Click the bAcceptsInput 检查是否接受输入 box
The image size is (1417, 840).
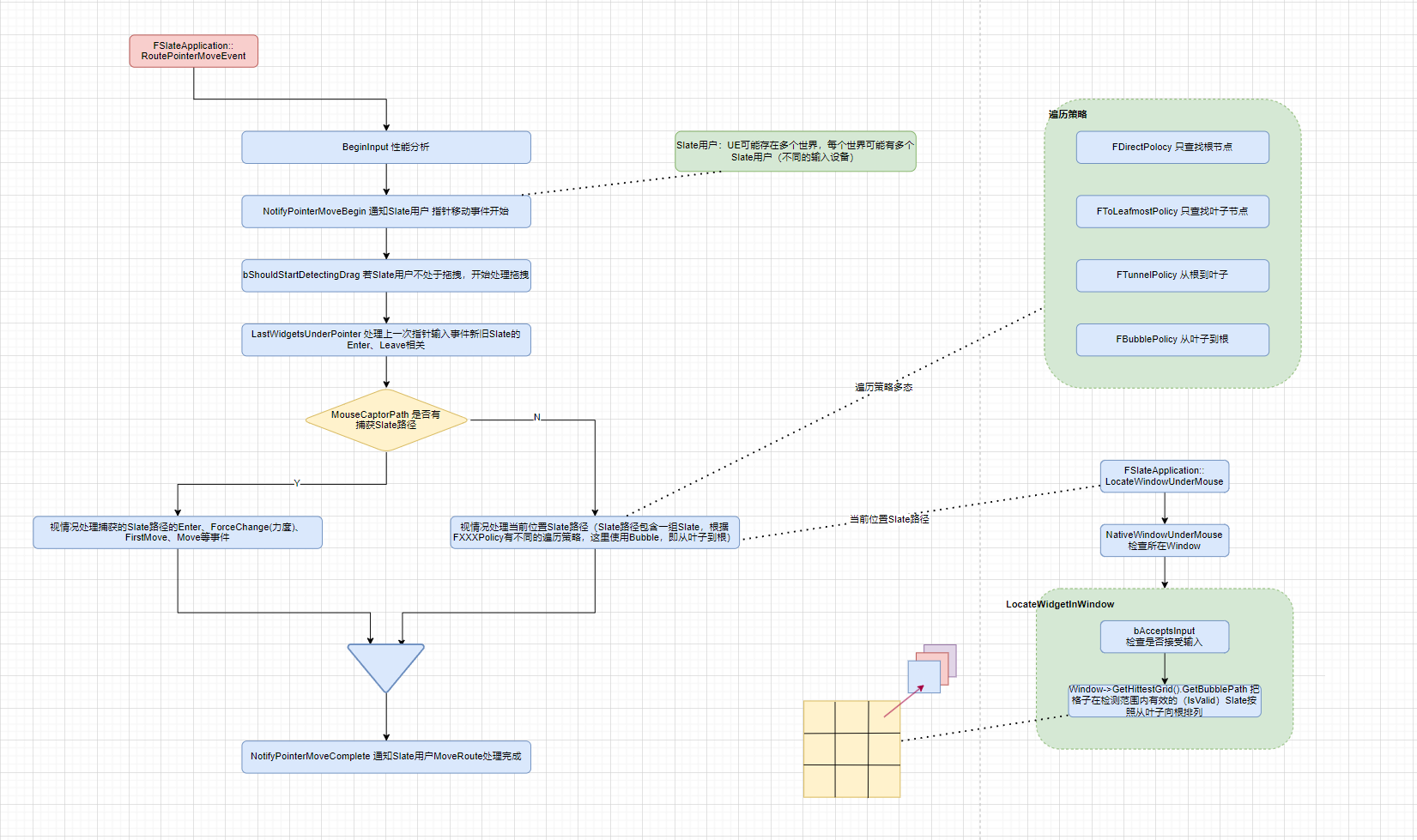point(1165,637)
